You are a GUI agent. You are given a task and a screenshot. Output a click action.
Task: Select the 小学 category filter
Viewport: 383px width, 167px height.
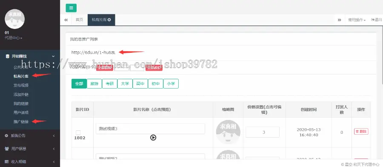171,83
